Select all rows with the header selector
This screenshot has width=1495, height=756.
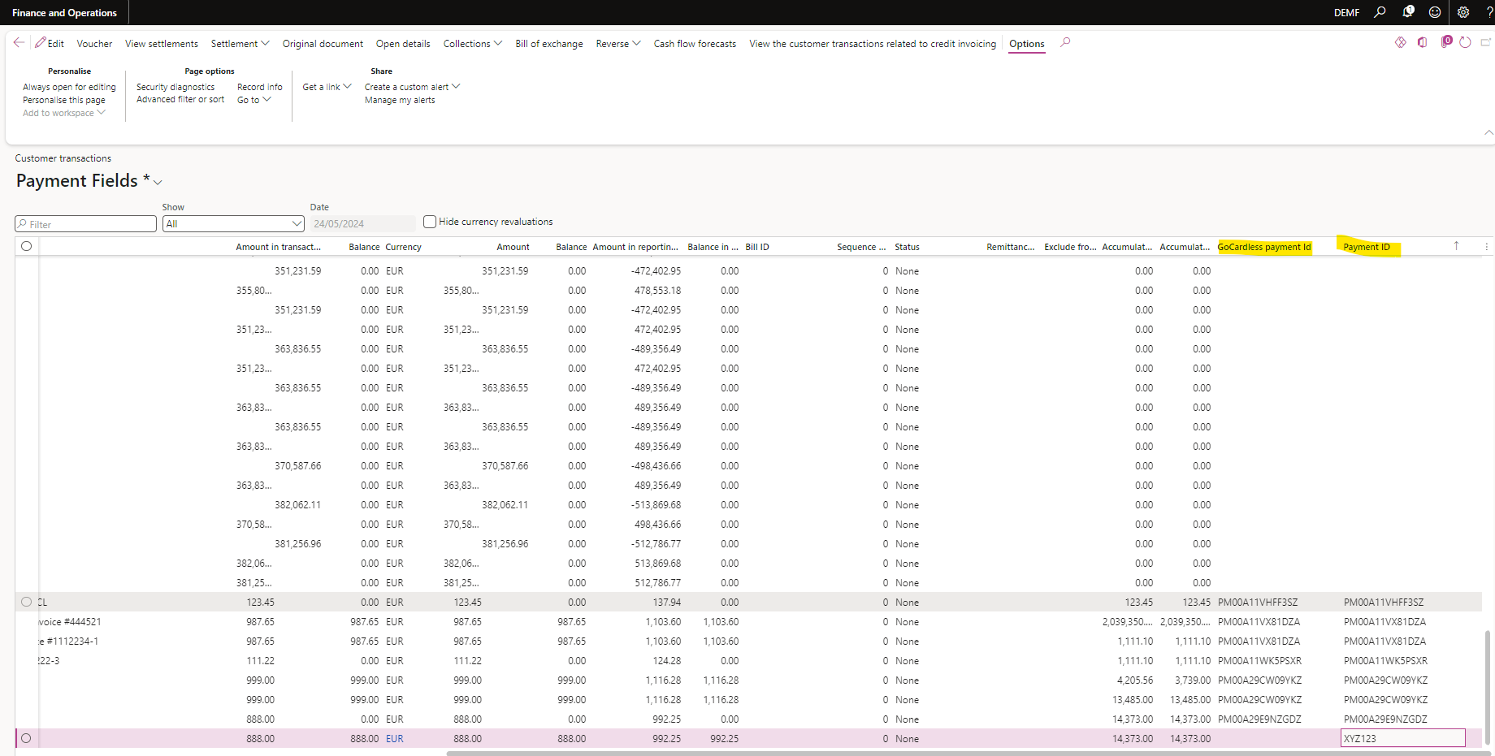[x=26, y=246]
